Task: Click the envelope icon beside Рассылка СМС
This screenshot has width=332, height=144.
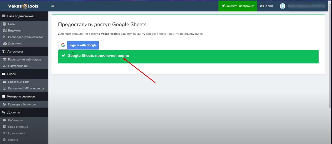Action: [x=4, y=88]
